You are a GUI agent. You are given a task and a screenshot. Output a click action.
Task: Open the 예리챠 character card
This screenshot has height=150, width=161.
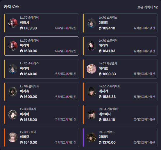[41, 46]
